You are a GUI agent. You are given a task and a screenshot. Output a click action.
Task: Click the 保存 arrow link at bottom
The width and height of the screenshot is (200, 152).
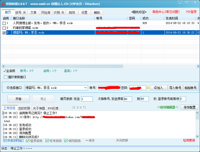pos(90,141)
